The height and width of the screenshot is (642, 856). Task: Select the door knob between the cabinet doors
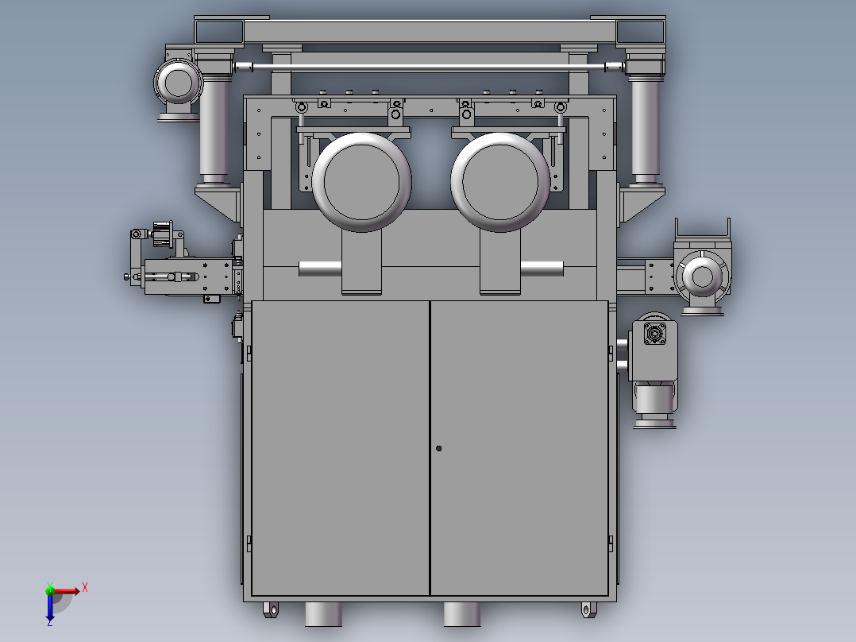439,448
